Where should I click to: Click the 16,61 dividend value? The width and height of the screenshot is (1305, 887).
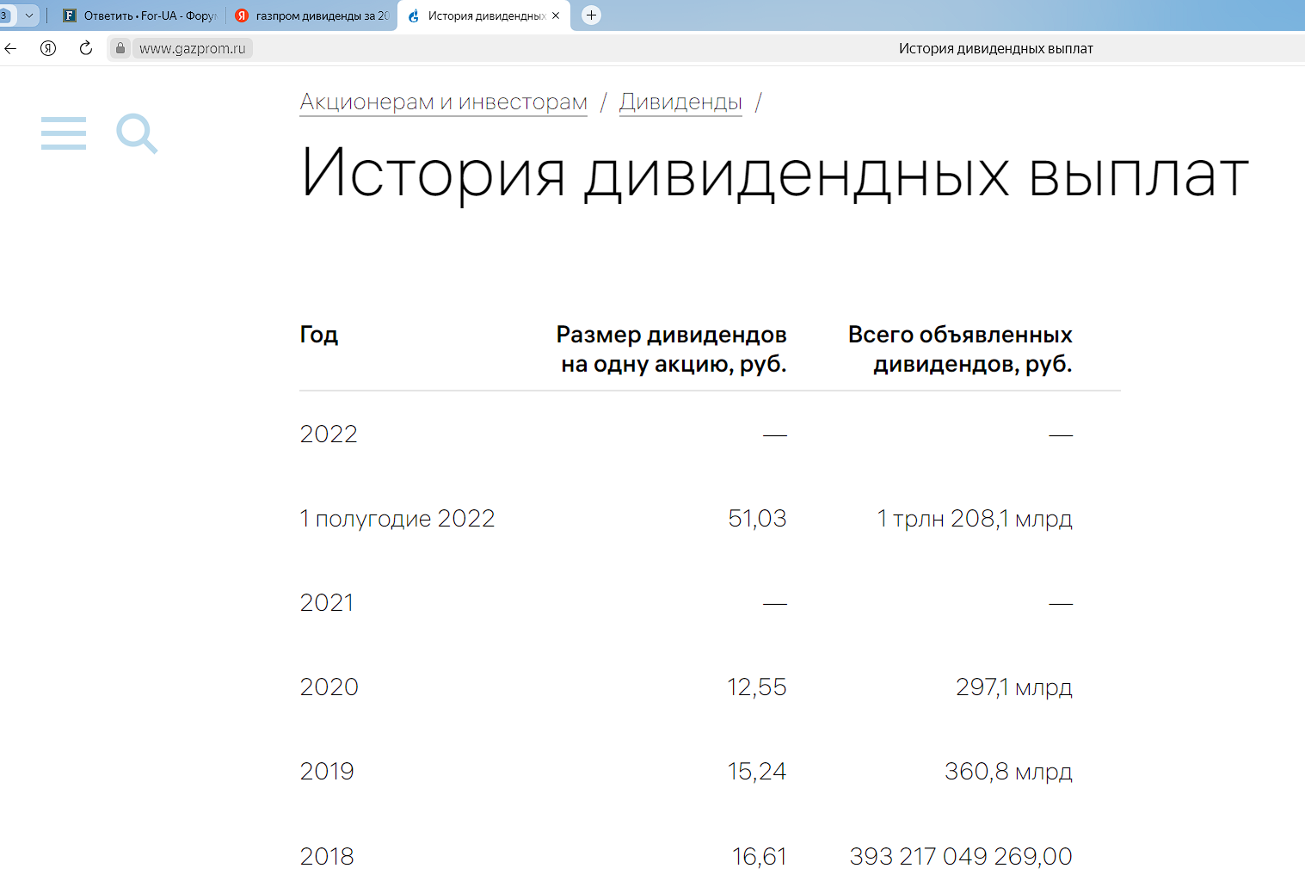point(760,856)
